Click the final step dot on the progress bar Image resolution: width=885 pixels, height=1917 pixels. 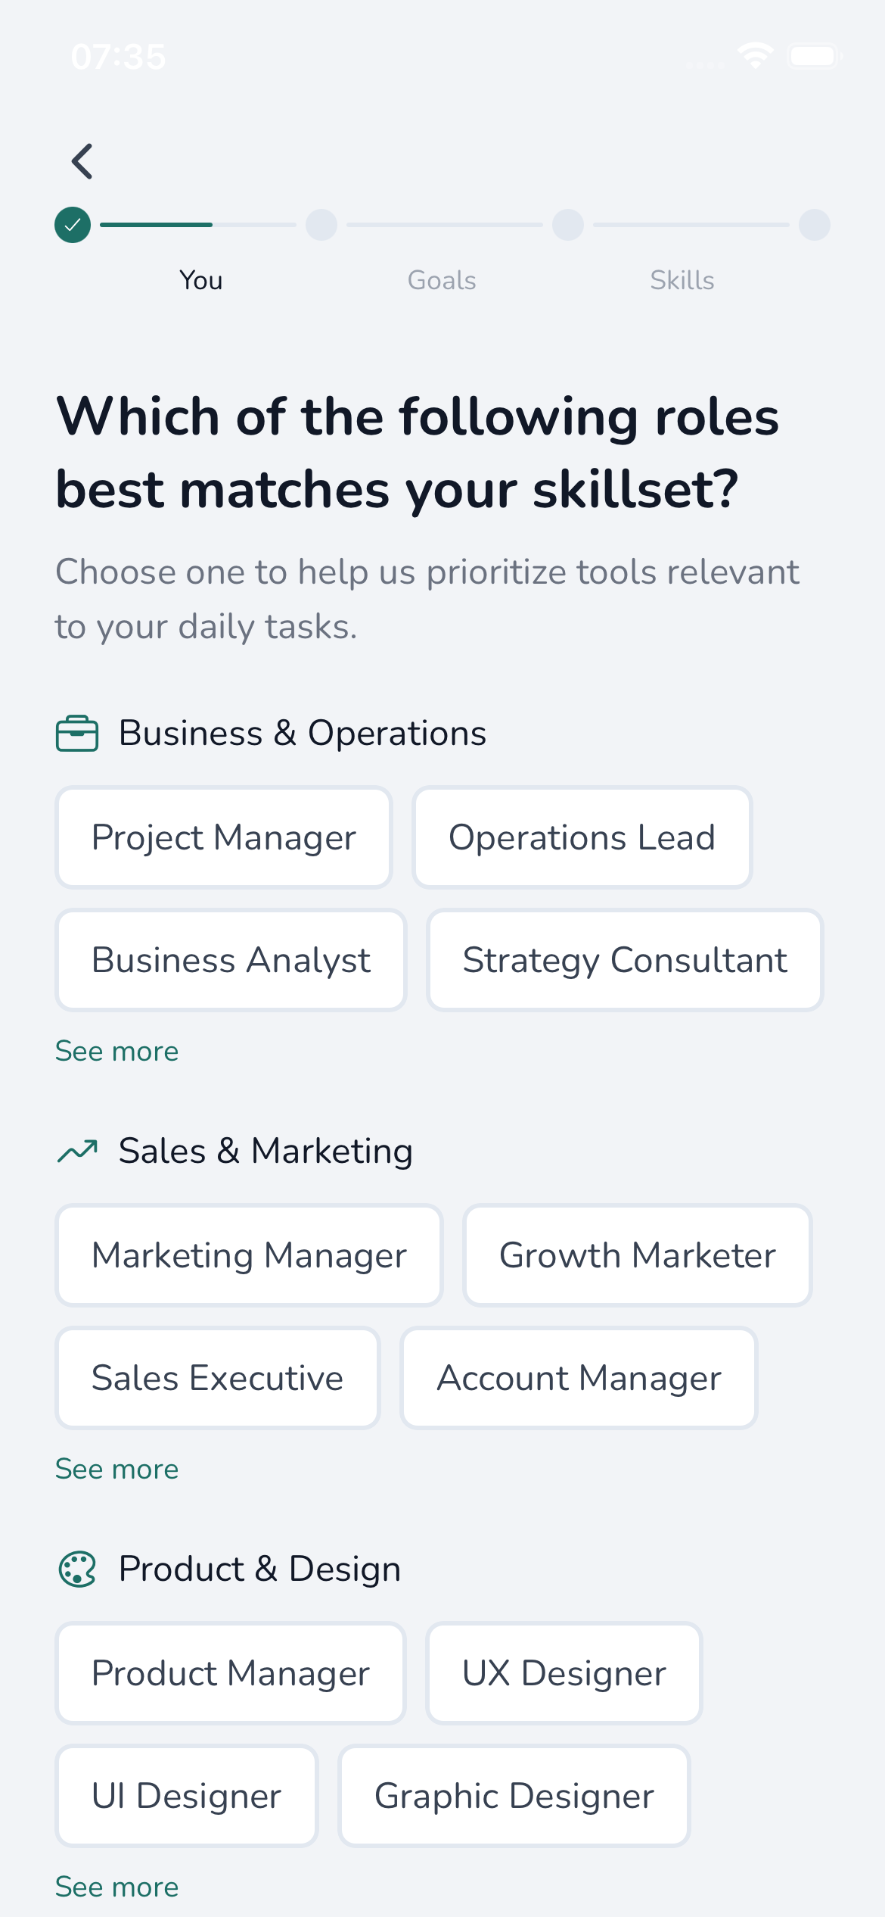[x=813, y=224]
